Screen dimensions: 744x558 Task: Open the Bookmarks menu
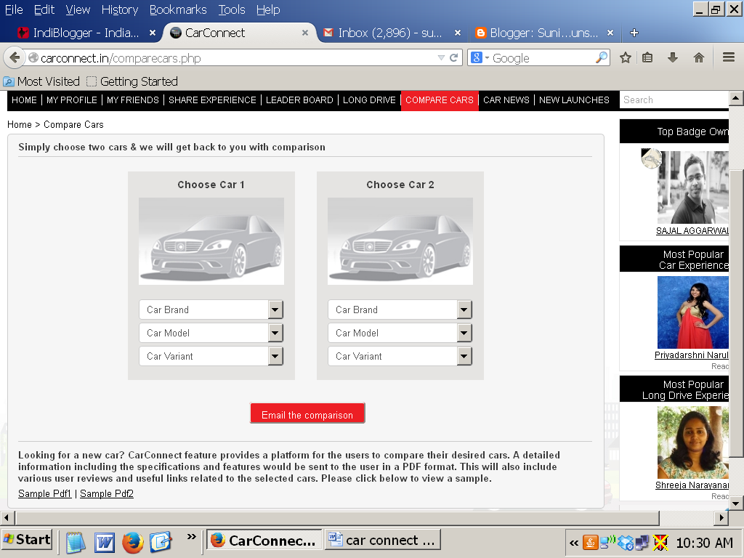pyautogui.click(x=178, y=9)
